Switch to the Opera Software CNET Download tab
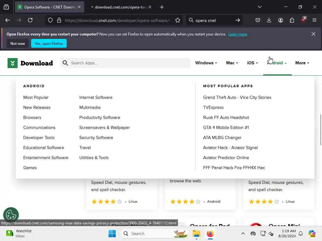322x241 pixels. [49, 7]
